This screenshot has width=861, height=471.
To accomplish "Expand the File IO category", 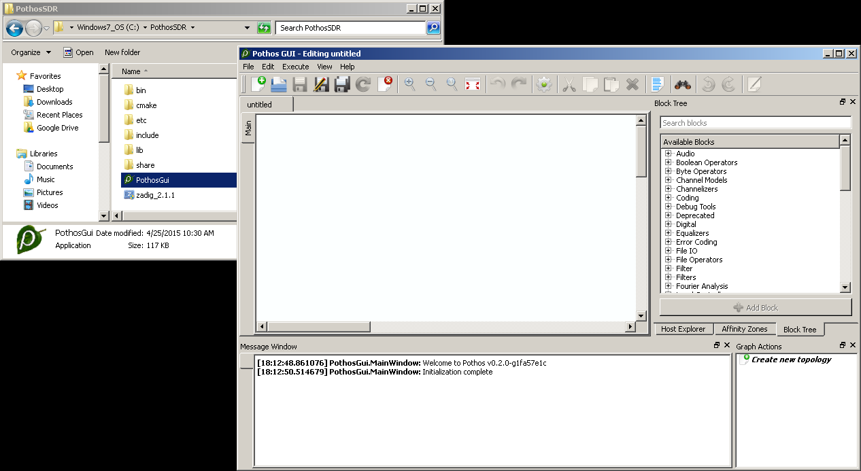I will click(669, 251).
